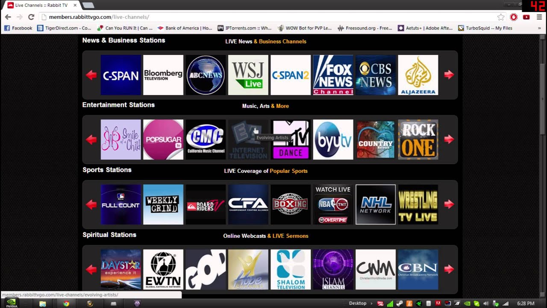This screenshot has height=308, width=547.
Task: Go back using browser back button
Action: click(x=8, y=17)
